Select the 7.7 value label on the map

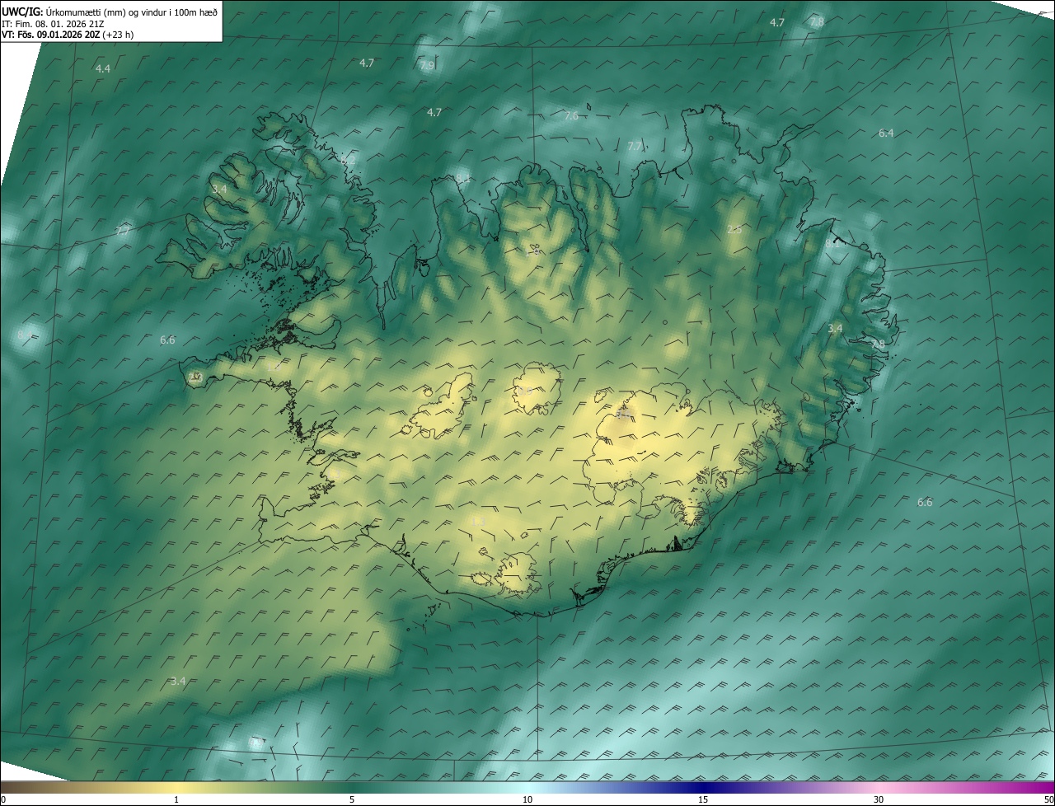(x=634, y=147)
